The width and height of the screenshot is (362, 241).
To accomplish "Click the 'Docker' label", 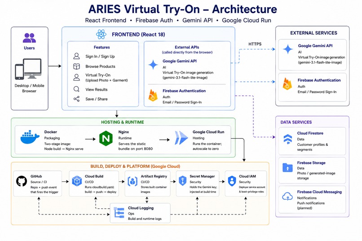I will 51,132.
